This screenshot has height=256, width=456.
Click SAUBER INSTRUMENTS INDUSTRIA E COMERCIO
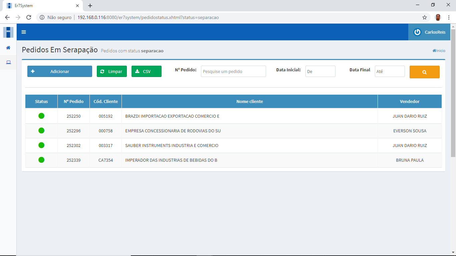[172, 146]
